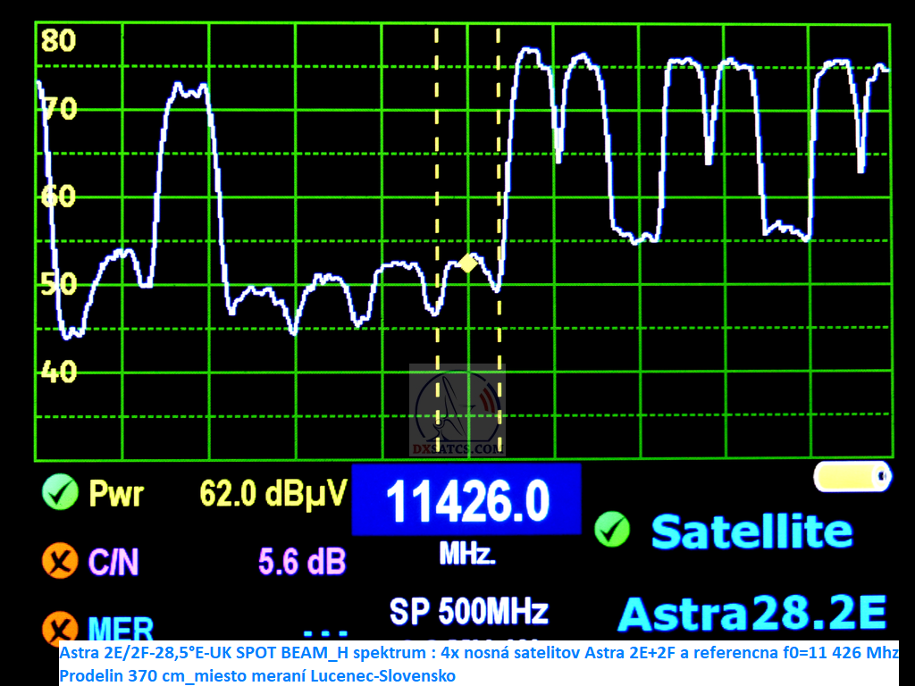
Task: Click the dxsatcs watermark logo in the spectrum
Action: pos(457,411)
